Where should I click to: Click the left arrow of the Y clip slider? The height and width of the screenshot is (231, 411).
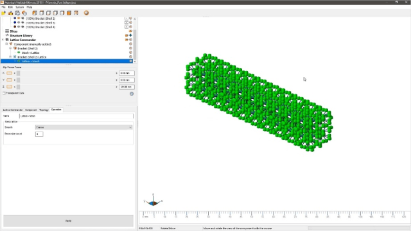coord(15,80)
